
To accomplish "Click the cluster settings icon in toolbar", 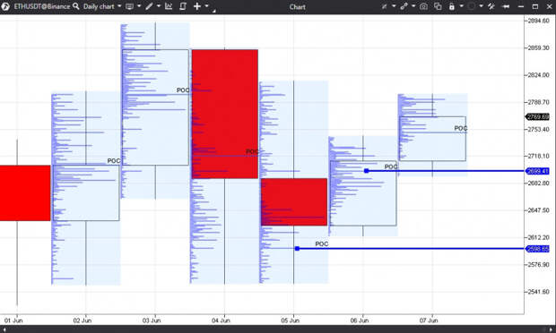I will 183,6.
